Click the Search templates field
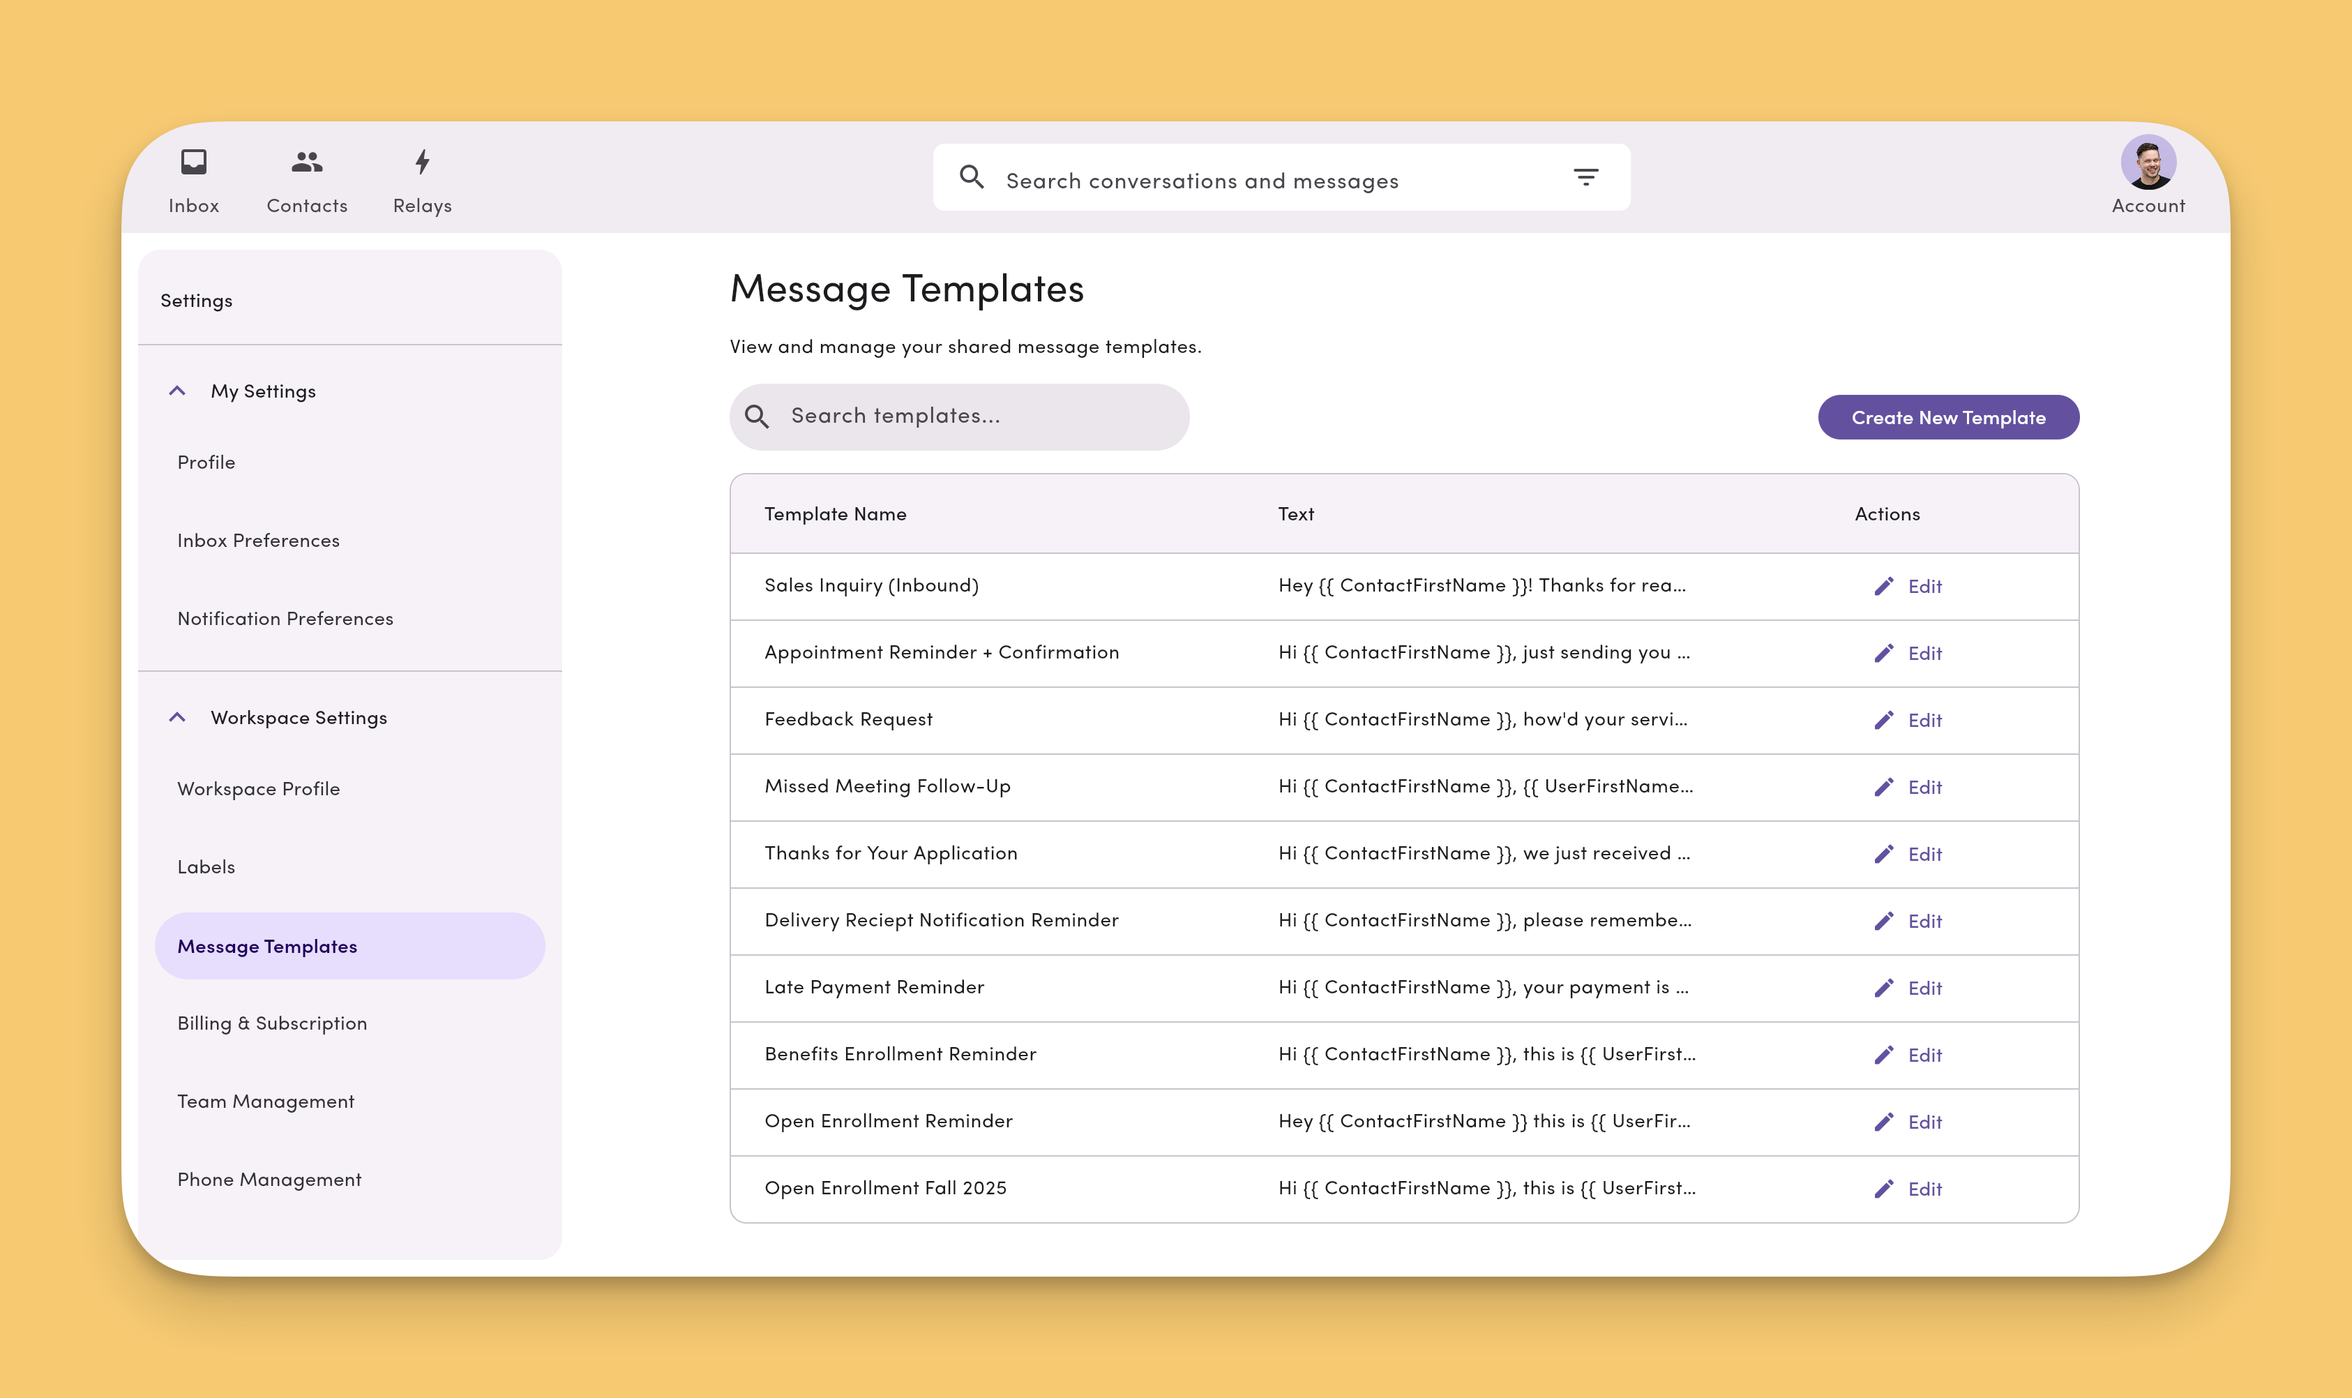 tap(959, 416)
